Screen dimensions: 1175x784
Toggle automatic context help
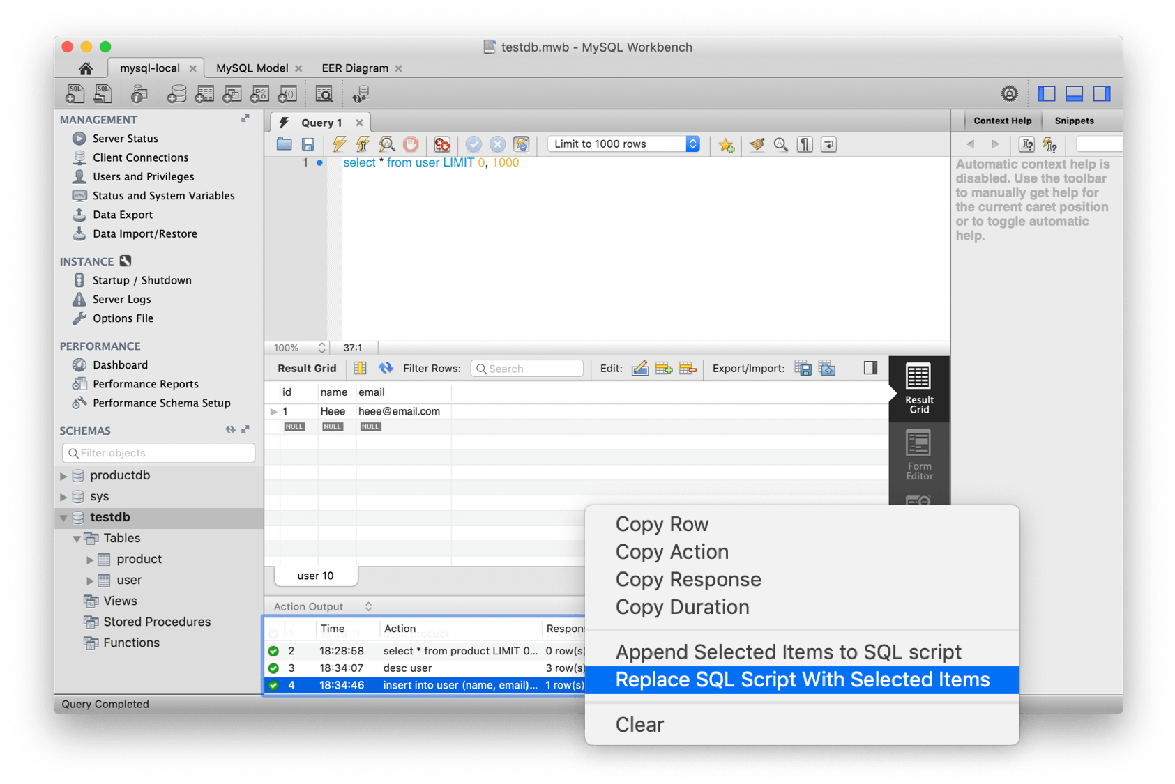coord(1049,144)
